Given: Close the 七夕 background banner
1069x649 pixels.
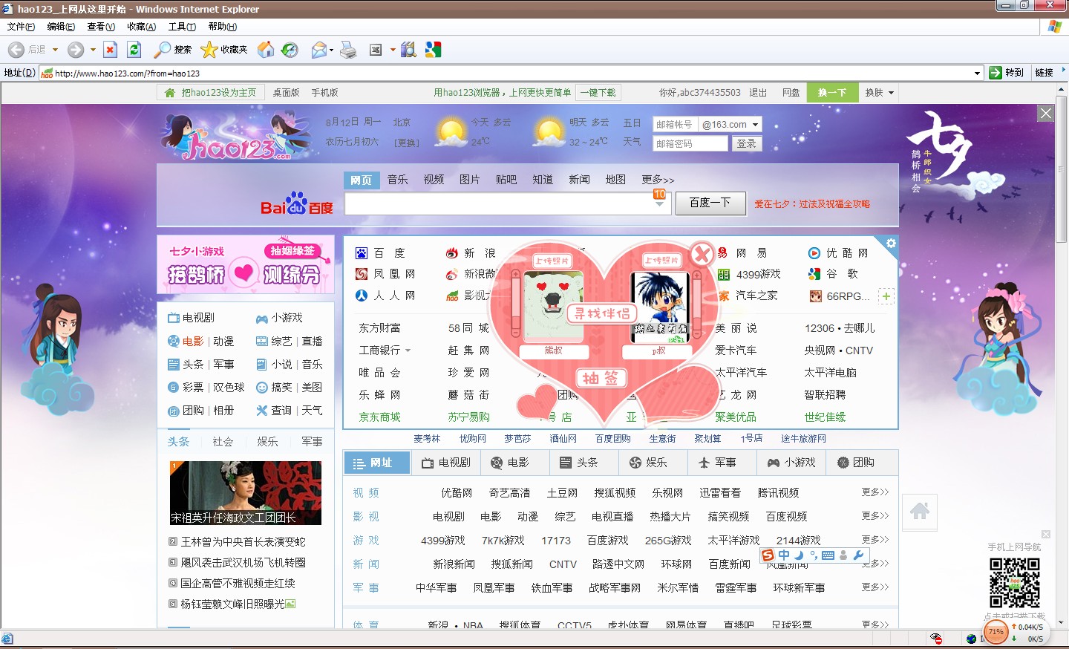Looking at the screenshot, I should click(x=1046, y=113).
